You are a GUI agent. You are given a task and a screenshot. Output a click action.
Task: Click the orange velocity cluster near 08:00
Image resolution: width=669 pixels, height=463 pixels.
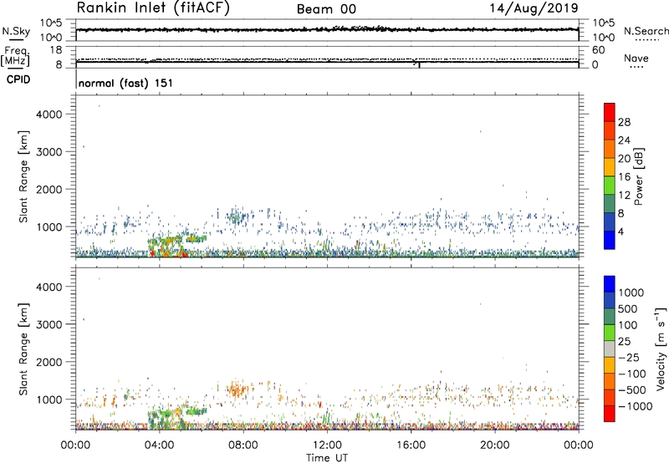[237, 389]
